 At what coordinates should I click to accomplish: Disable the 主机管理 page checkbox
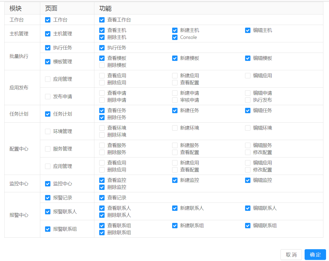48,34
